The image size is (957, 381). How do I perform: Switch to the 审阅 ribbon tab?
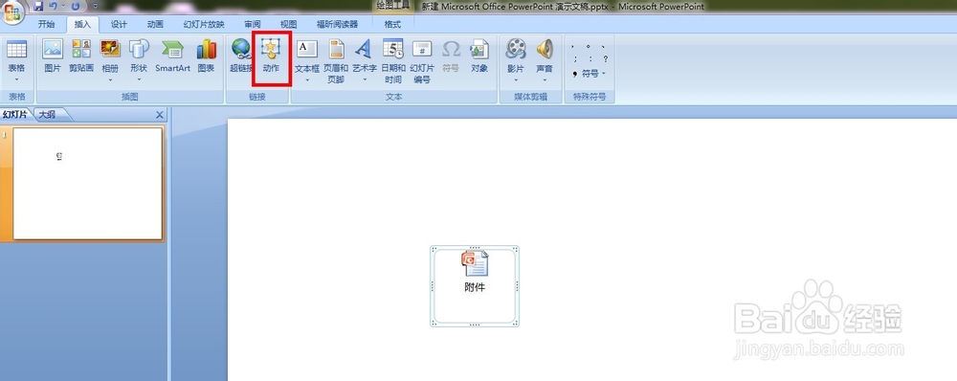tap(252, 25)
